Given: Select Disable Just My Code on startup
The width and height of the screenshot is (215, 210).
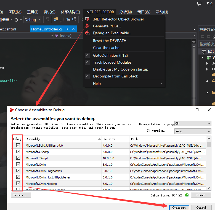Looking at the screenshot, I should [124, 69].
